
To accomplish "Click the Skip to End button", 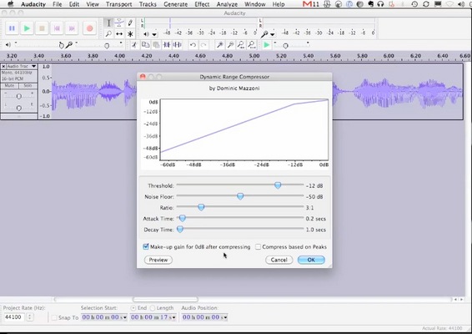I will pyautogui.click(x=72, y=28).
